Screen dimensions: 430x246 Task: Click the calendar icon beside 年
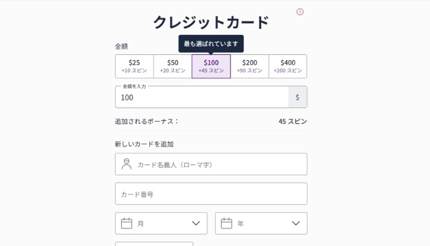click(226, 223)
